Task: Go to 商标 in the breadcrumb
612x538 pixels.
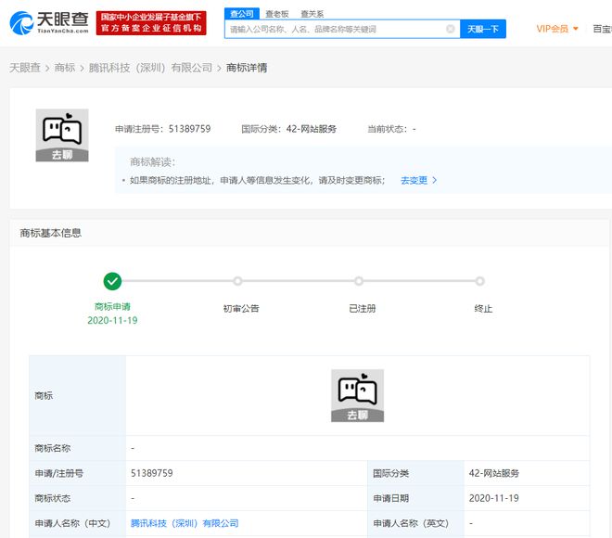Action: (x=65, y=68)
